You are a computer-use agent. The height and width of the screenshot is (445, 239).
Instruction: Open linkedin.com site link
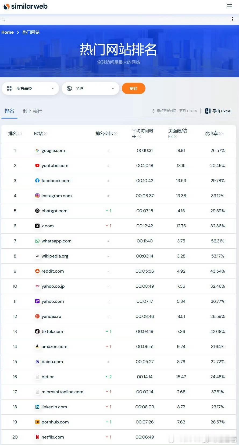pos(54,407)
